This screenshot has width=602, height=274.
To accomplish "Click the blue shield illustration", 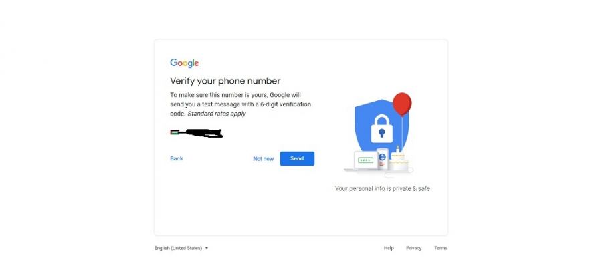I will [x=381, y=125].
